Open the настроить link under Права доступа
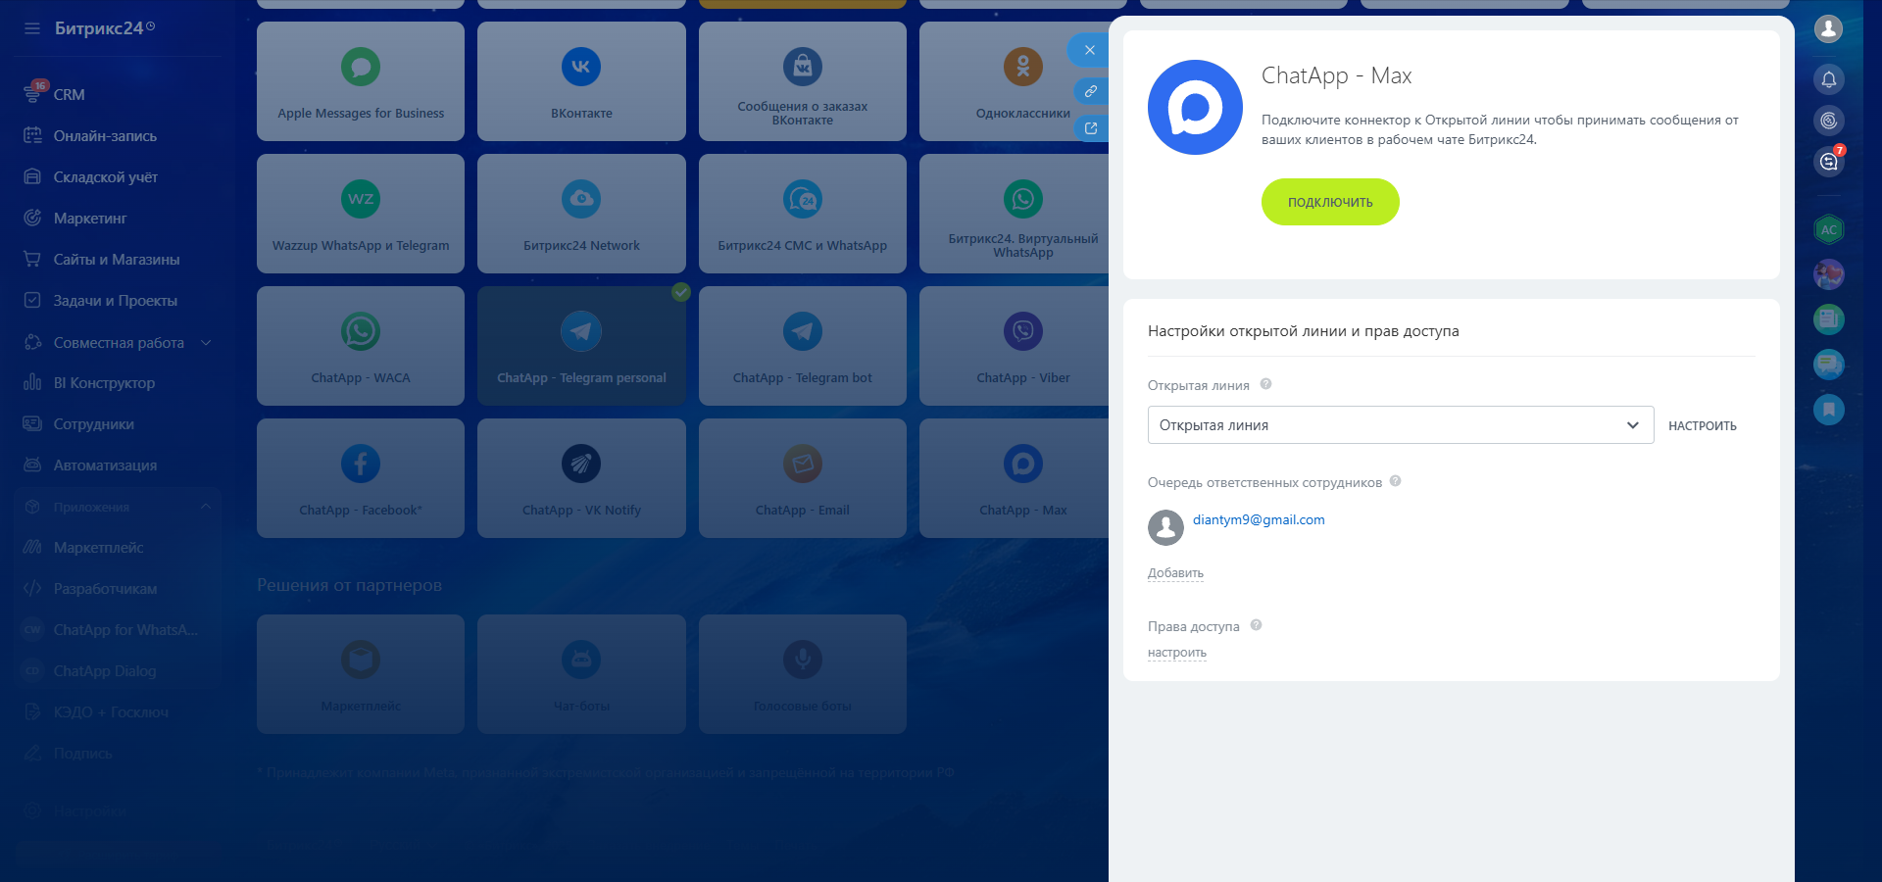The height and width of the screenshot is (882, 1882). [1176, 653]
